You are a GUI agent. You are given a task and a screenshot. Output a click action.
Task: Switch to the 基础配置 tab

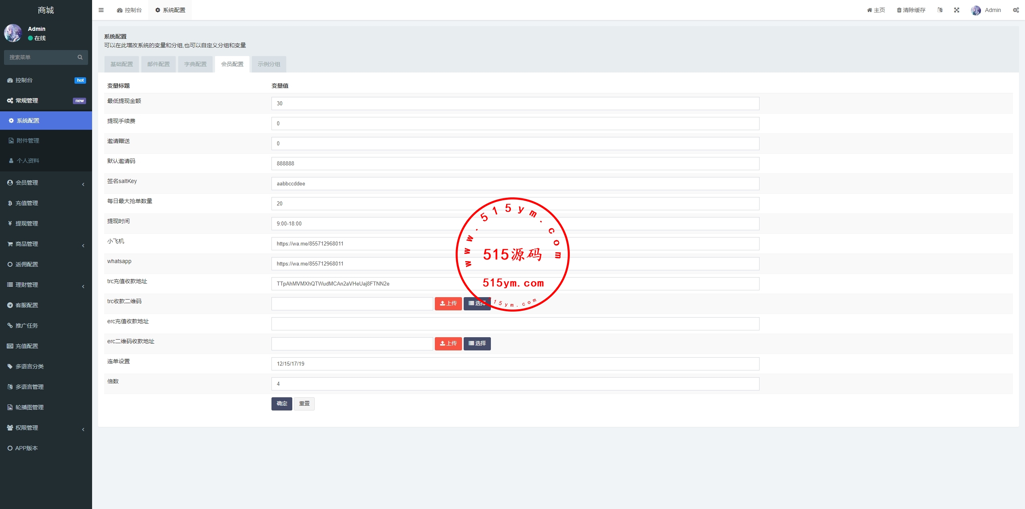[122, 64]
